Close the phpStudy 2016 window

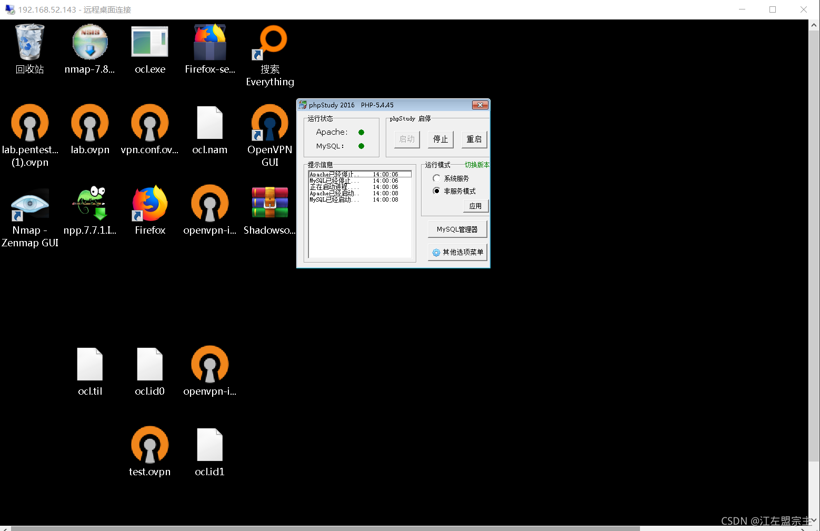(x=480, y=105)
